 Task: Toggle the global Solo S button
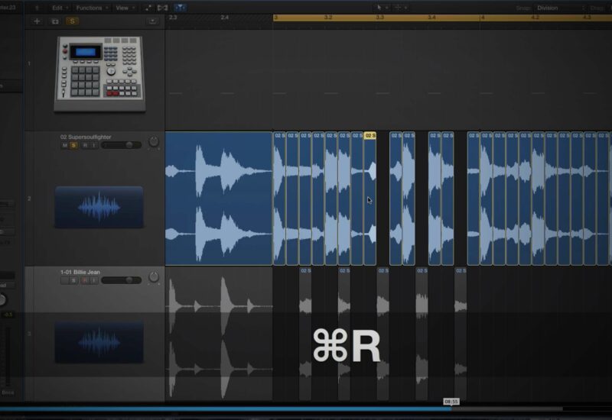tap(72, 21)
